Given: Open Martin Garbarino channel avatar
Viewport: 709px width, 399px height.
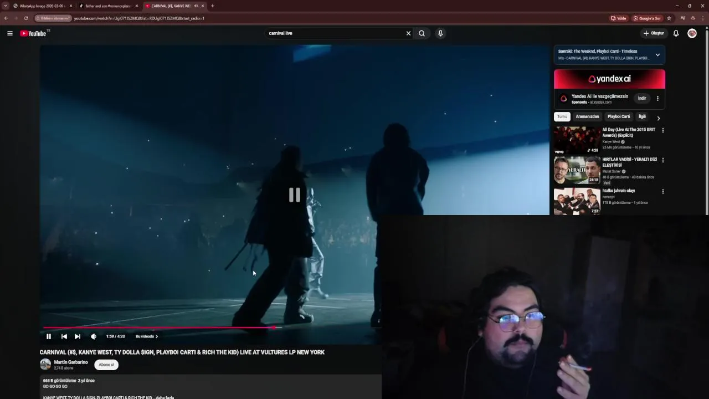Looking at the screenshot, I should pos(45,364).
